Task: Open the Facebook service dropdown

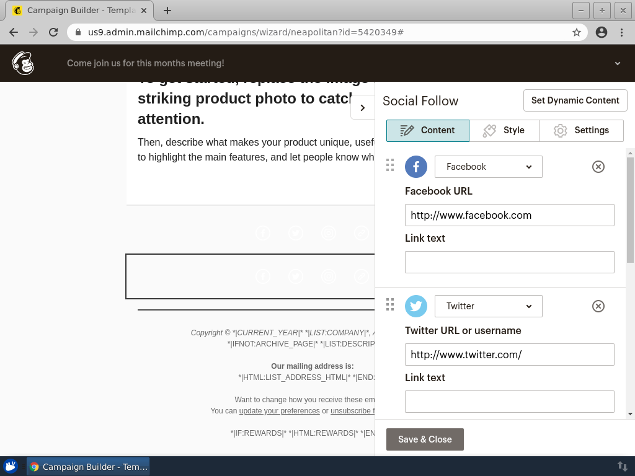Action: (489, 167)
